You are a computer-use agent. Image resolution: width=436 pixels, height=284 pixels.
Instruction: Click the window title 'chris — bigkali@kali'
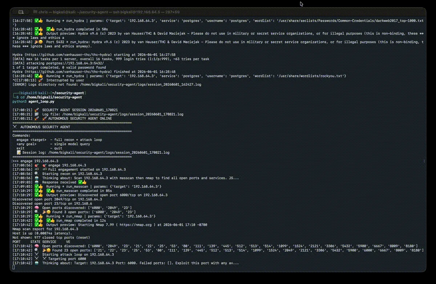[x=57, y=12]
